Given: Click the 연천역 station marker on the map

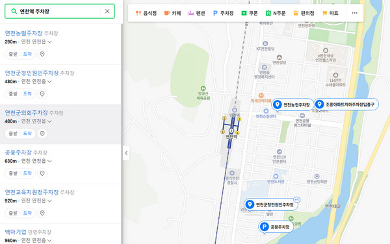Looking at the screenshot, I should pyautogui.click(x=231, y=131).
